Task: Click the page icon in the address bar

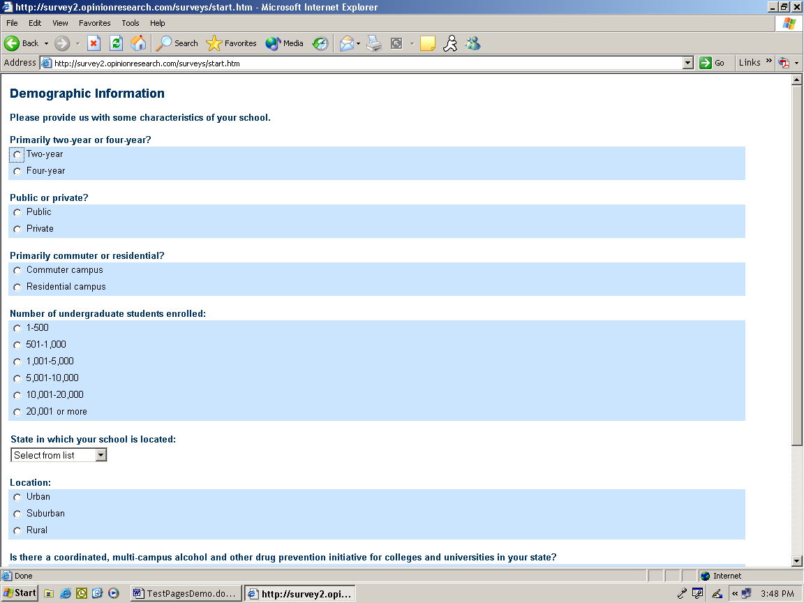Action: pos(46,63)
